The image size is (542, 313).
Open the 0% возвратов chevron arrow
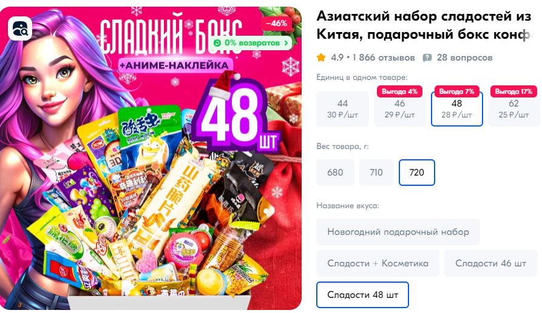click(286, 43)
